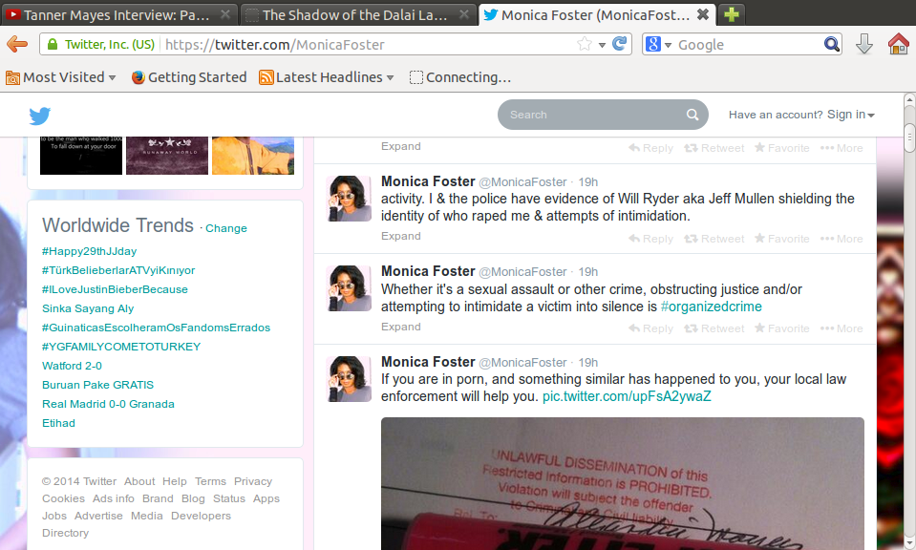
Task: Open new tab with plus button
Action: tap(732, 14)
